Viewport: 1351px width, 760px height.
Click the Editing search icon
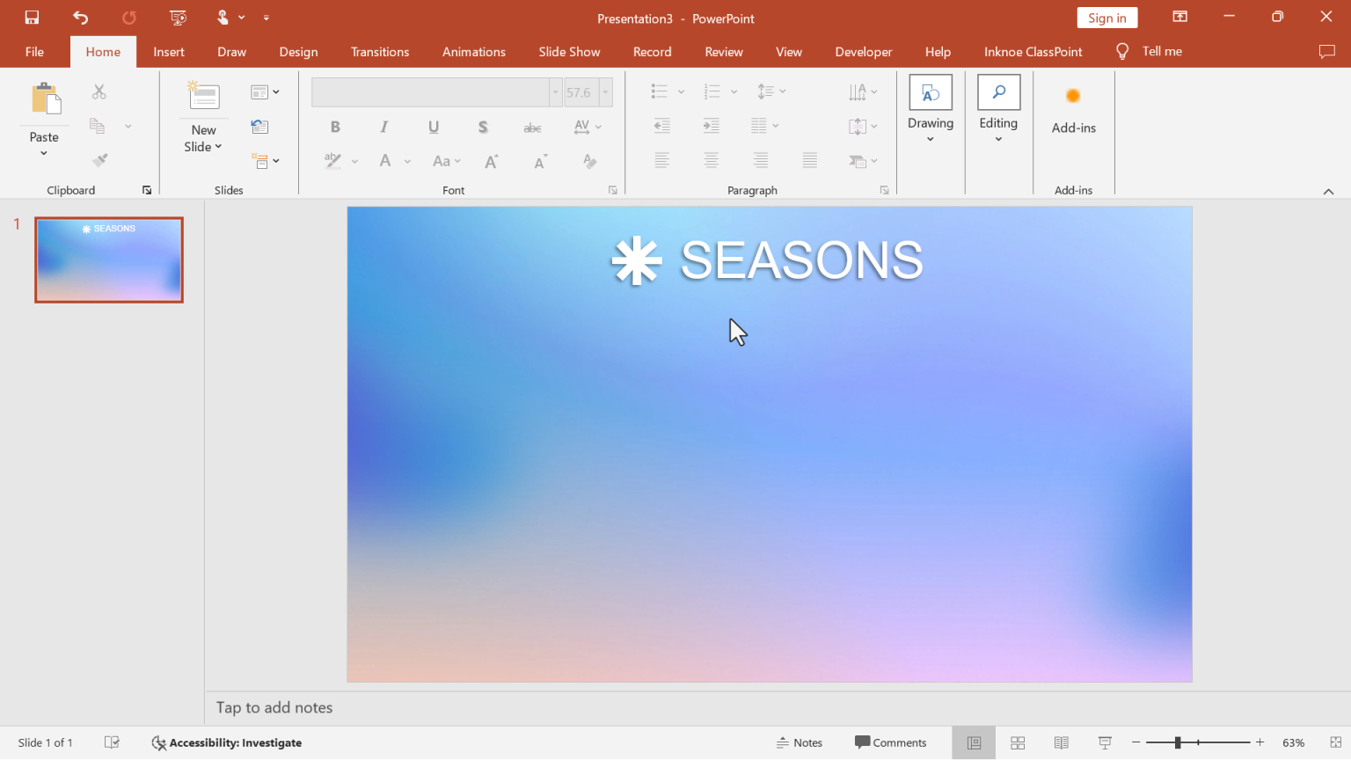[x=998, y=91]
